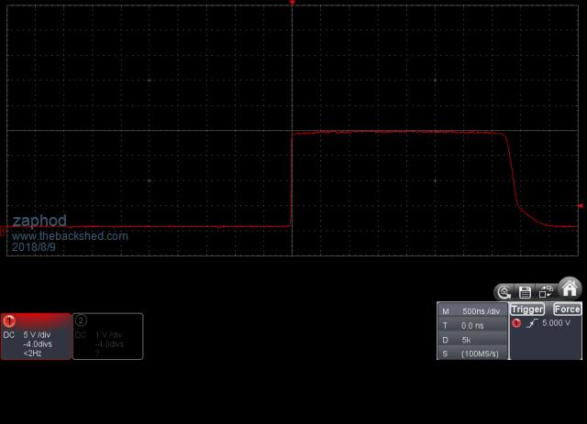This screenshot has height=424, width=587.
Task: Enable channel 2 via its circle badge
Action: pos(81,321)
